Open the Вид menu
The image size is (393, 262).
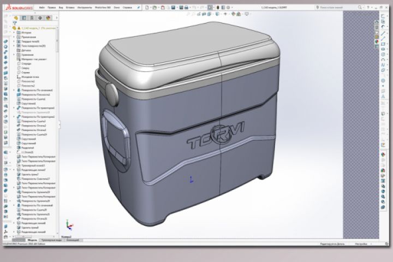coord(61,8)
